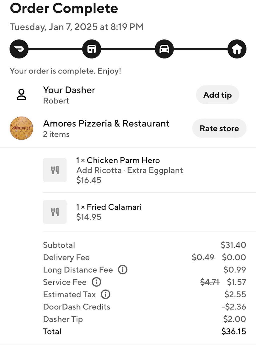Open Amores Pizzeria logo thumbnail
The image size is (256, 348).
(21, 128)
